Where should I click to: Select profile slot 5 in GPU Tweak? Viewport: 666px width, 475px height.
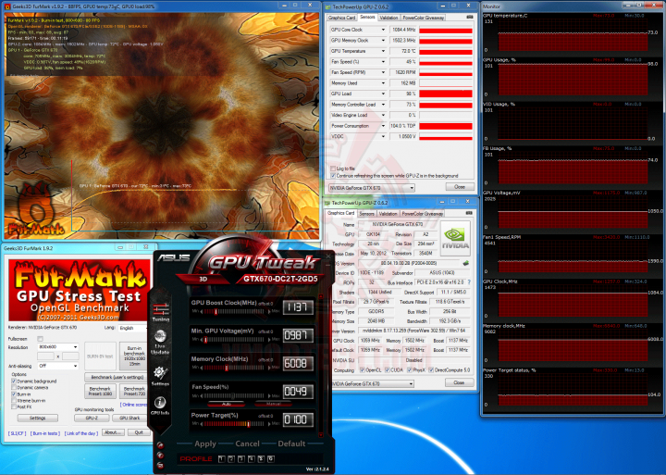(x=261, y=459)
